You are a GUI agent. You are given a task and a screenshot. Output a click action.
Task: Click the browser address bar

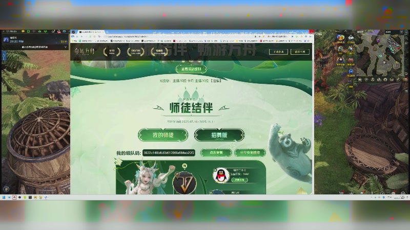(178, 36)
